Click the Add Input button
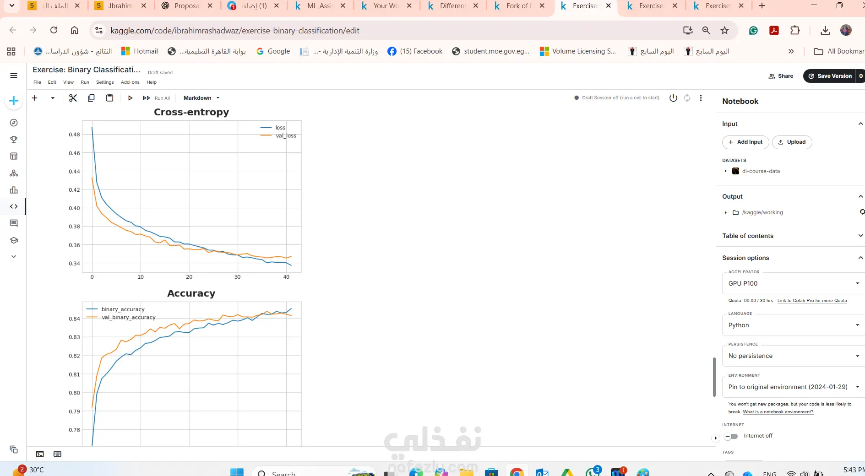This screenshot has height=476, width=865. point(745,142)
